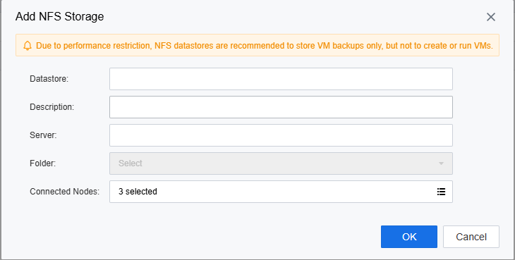Open the Connected Nodes list icon
This screenshot has width=515, height=260.
tap(441, 192)
